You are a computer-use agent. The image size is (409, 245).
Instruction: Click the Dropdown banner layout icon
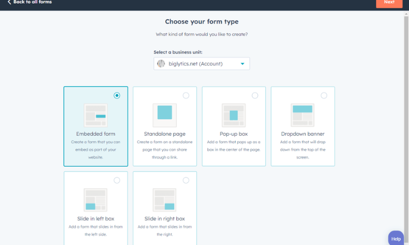tap(303, 115)
